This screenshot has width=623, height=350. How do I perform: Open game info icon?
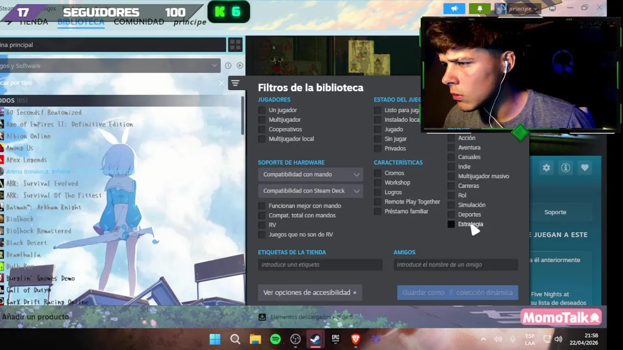565,168
